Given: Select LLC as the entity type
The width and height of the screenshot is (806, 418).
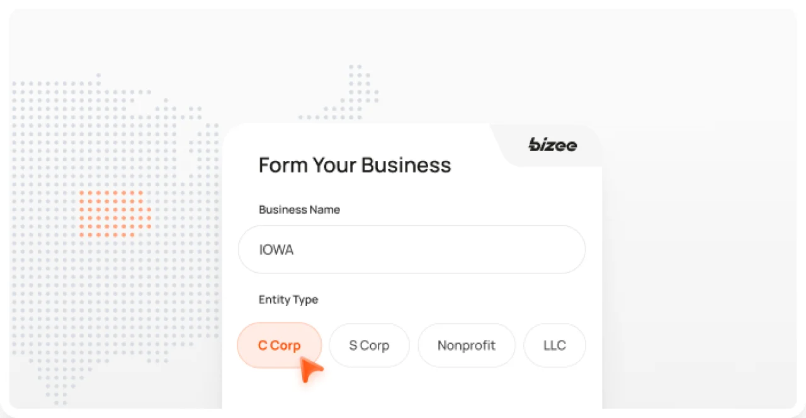Looking at the screenshot, I should tap(555, 345).
